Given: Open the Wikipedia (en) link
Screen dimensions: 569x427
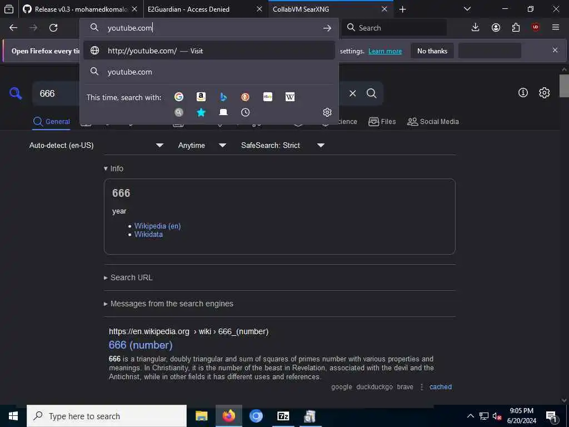Looking at the screenshot, I should pyautogui.click(x=157, y=226).
